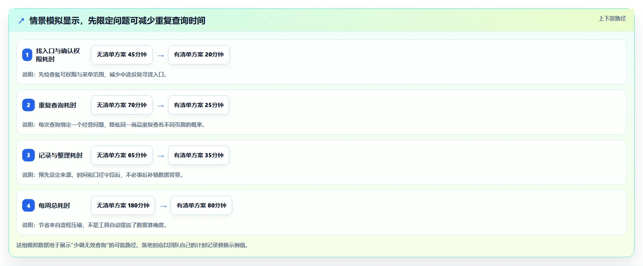
Task: Click the title 每周总耗时
Action: [x=54, y=206]
